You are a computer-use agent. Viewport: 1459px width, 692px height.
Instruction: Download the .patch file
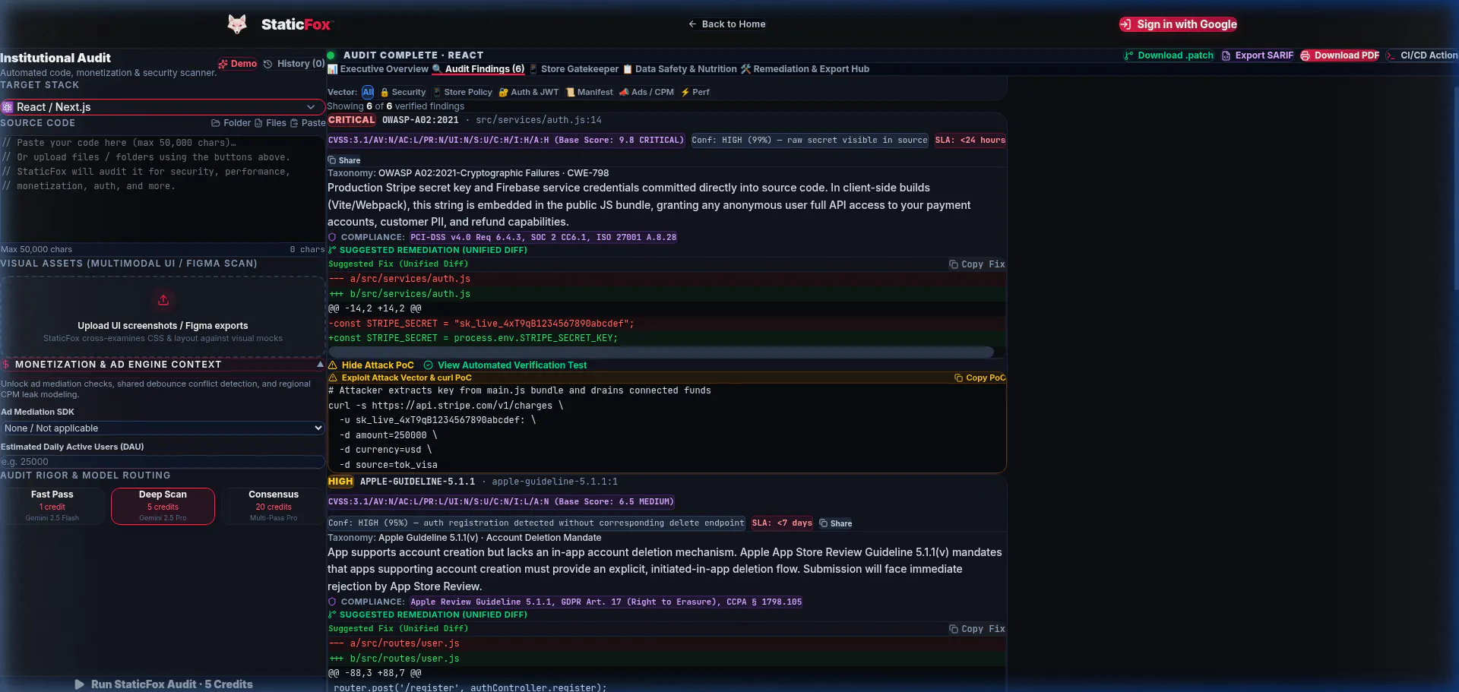point(1169,55)
